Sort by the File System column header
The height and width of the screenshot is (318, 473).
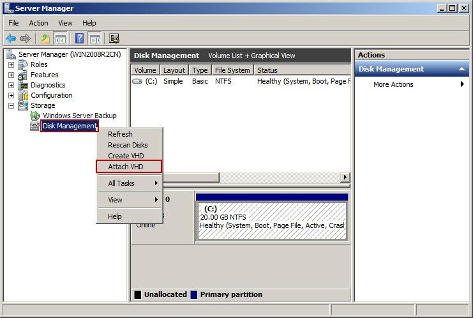[x=232, y=70]
